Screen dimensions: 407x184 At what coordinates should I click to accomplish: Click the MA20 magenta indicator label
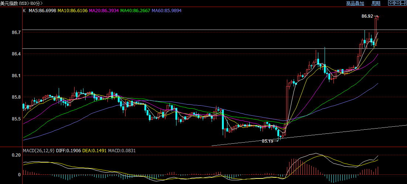[104, 11]
